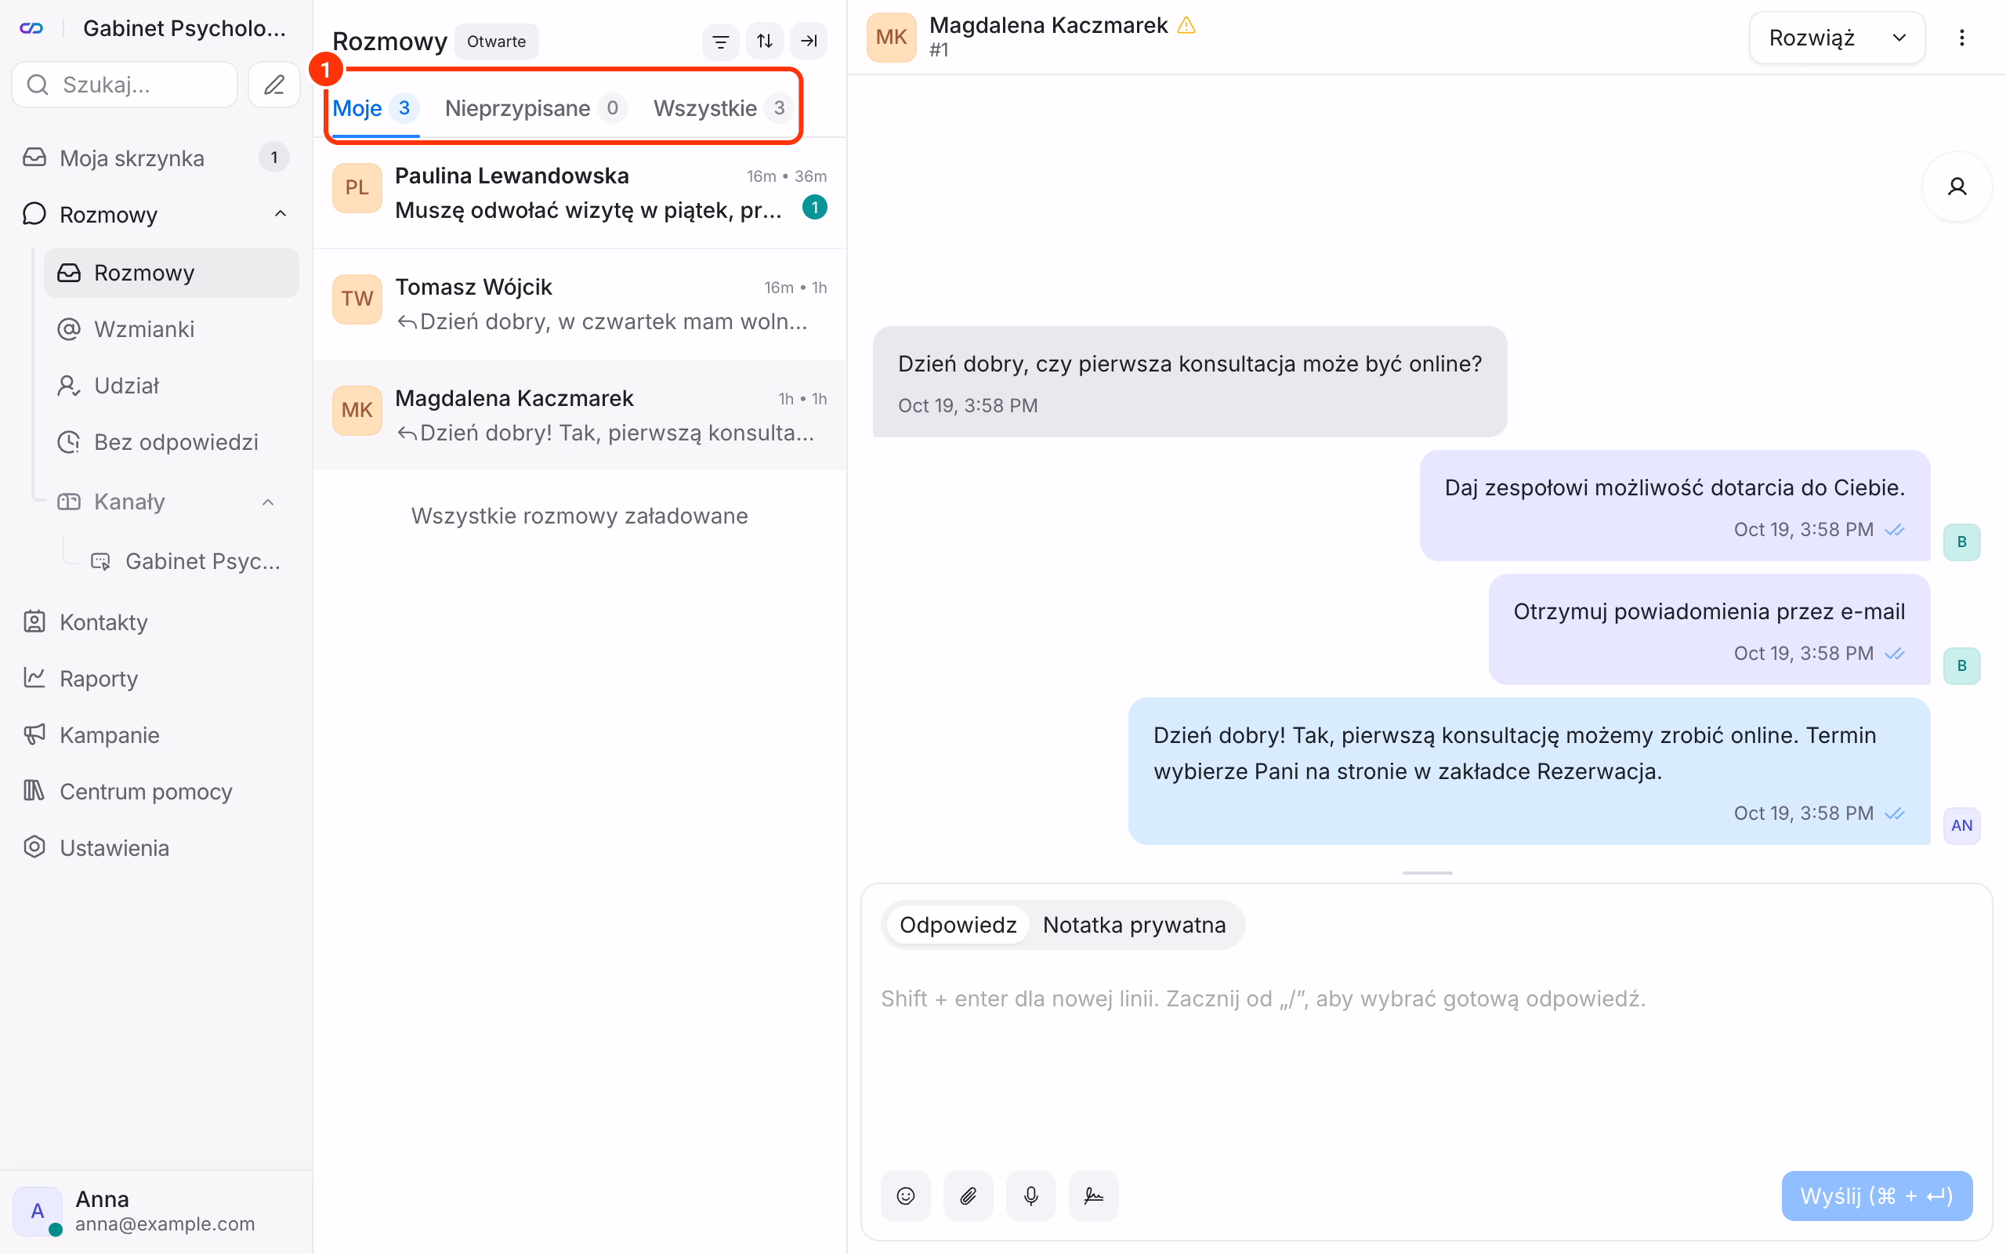Viewport: 2006px width, 1254px height.
Task: Select the Gabinet Psyc... channel inbox
Action: [187, 561]
